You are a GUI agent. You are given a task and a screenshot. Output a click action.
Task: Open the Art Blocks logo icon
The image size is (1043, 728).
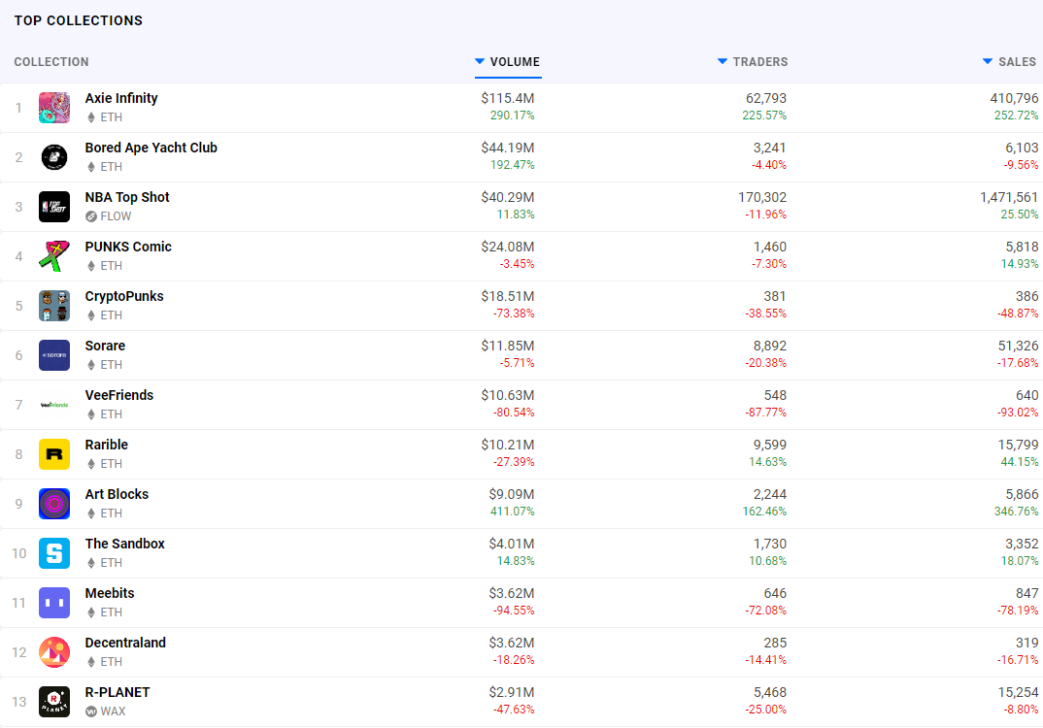tap(54, 504)
